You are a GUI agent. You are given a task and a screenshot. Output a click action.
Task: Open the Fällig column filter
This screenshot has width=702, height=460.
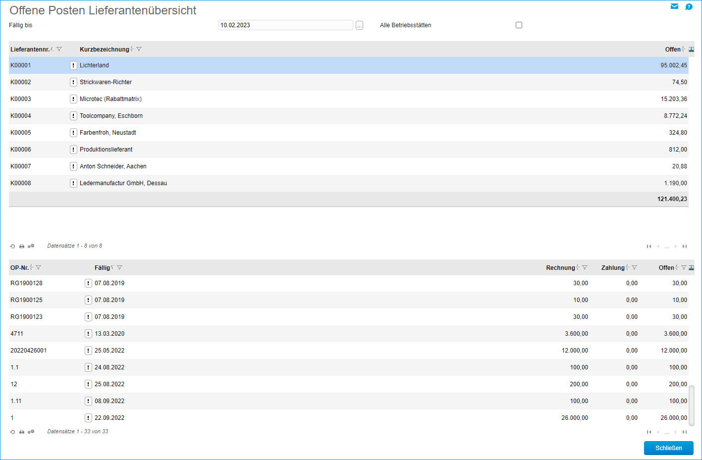coord(119,268)
